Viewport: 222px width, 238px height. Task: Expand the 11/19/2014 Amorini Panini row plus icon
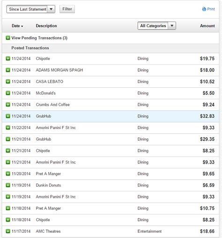[x=8, y=197]
